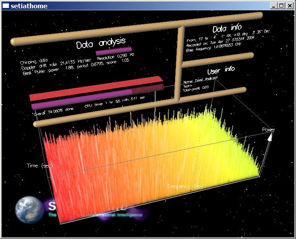Image resolution: width=296 pixels, height=239 pixels.
Task: Click the 'Power' axis label
Action: [x=269, y=130]
